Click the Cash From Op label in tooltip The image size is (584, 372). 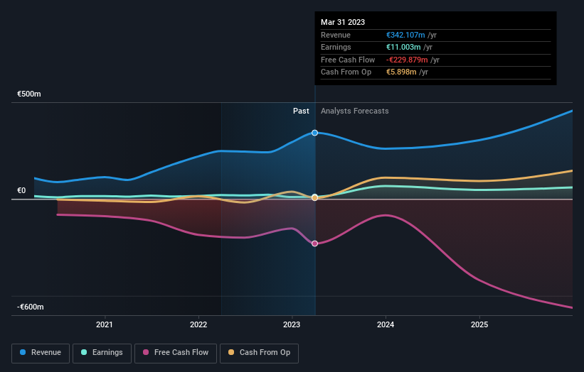[x=346, y=72]
